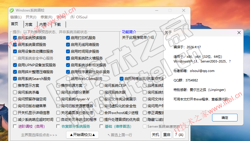Click the ? (A) help button
The width and height of the screenshot is (250, 141).
click(179, 134)
